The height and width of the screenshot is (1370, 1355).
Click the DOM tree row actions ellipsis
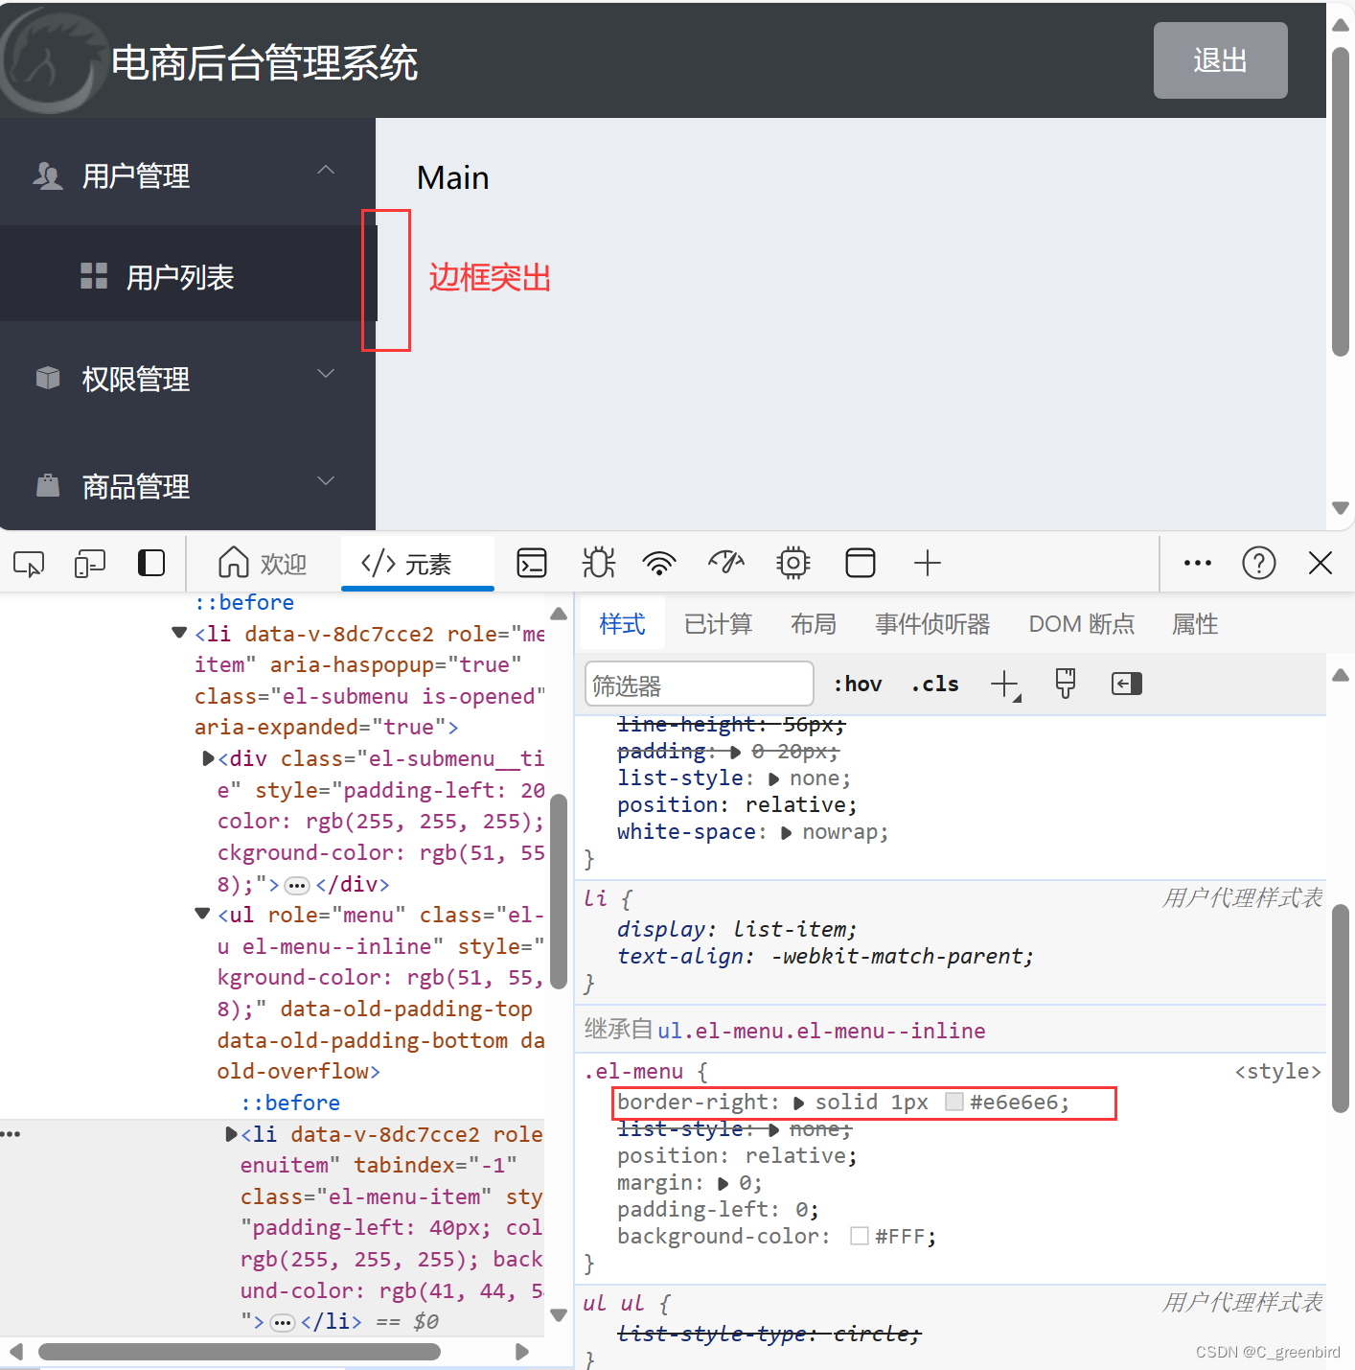click(11, 1134)
